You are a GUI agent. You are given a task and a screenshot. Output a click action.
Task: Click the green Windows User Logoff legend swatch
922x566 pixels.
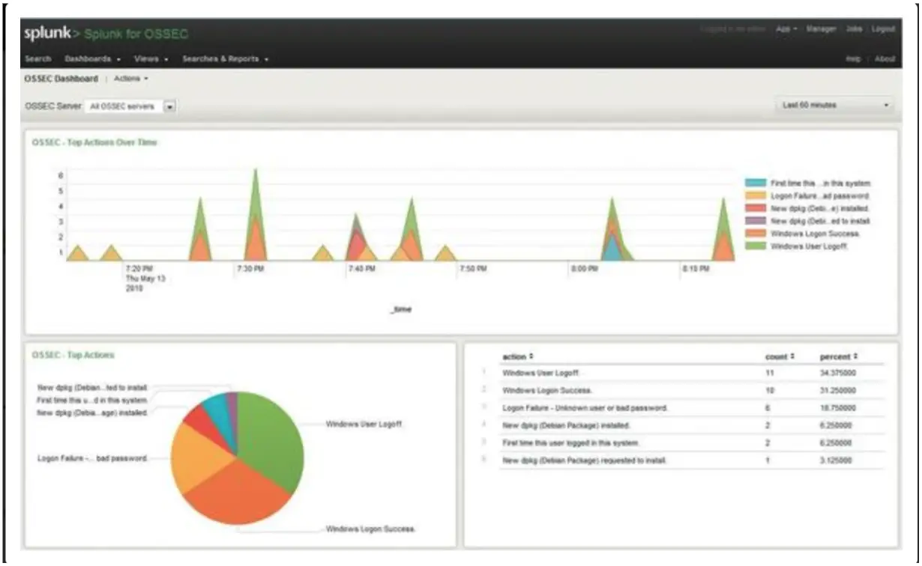[755, 246]
